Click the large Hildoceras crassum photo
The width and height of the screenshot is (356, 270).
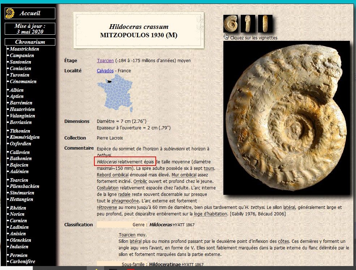[x=287, y=117]
